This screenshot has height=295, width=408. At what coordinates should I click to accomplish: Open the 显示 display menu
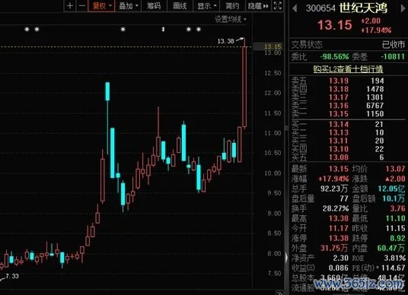coord(207,6)
